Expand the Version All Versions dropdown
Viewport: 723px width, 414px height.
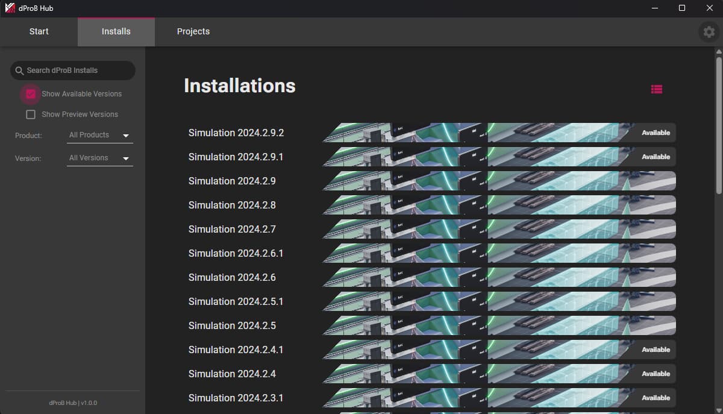(99, 158)
